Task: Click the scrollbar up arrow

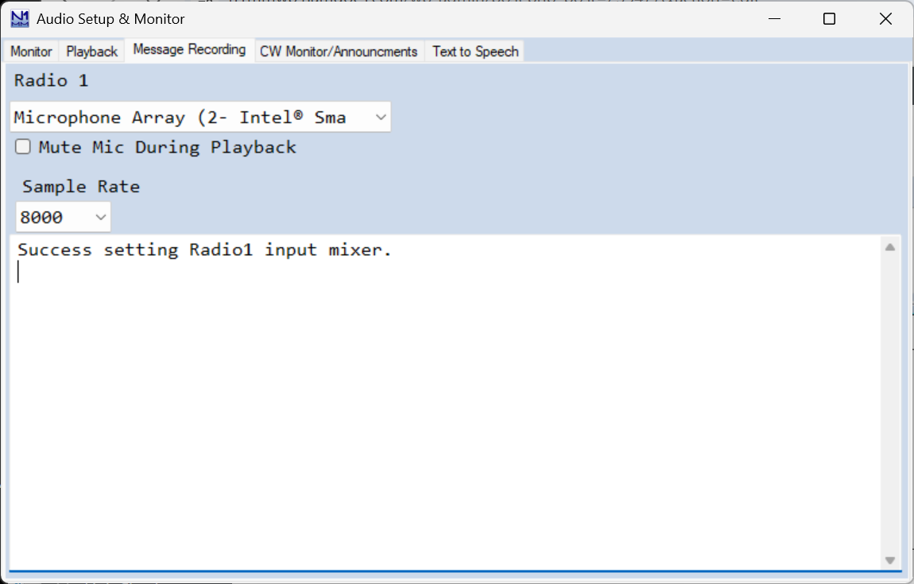Action: click(x=891, y=246)
